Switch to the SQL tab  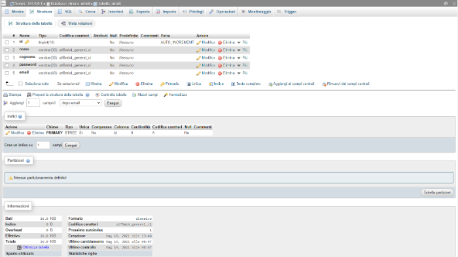pos(65,12)
